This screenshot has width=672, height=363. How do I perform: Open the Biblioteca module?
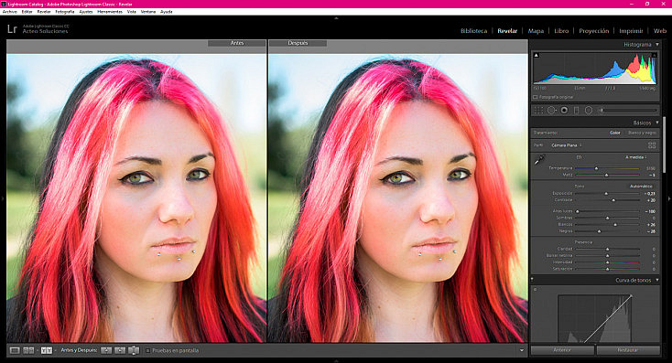click(x=473, y=31)
